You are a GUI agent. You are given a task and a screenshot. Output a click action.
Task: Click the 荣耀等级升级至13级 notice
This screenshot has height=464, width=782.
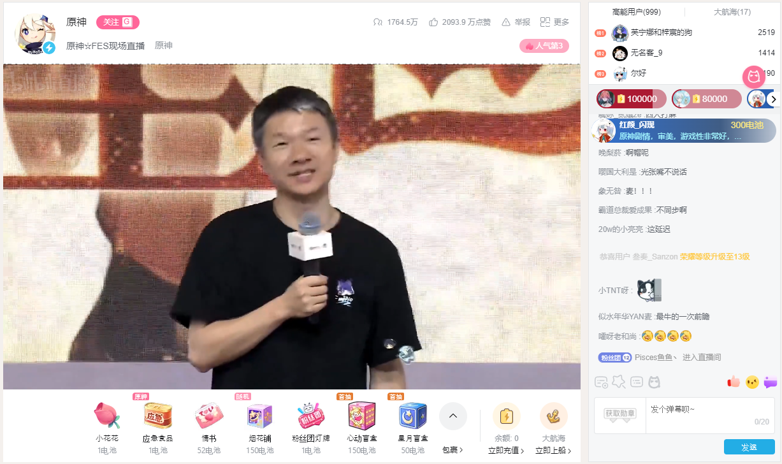click(714, 257)
